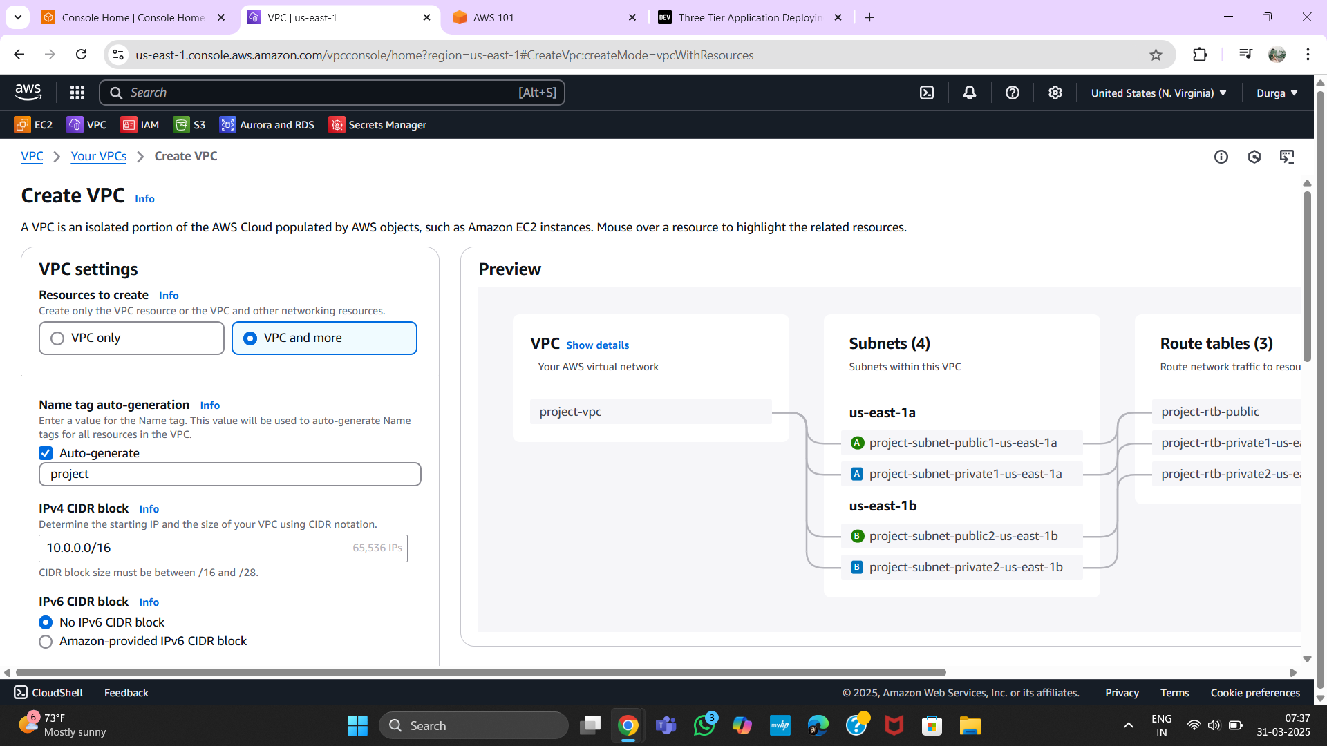The height and width of the screenshot is (746, 1327).
Task: Select the VPC only option
Action: point(131,338)
